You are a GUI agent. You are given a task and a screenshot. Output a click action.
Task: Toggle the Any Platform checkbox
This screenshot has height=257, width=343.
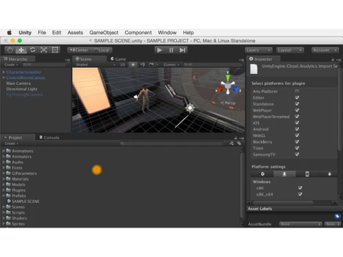(297, 91)
